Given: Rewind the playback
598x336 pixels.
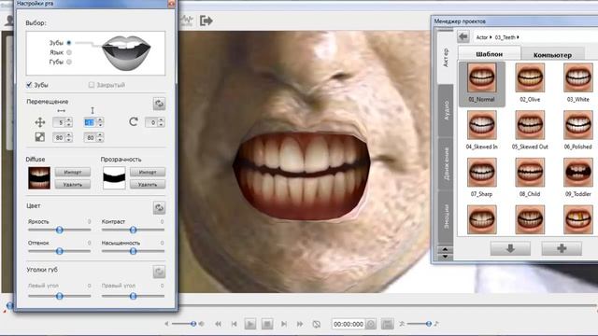Looking at the screenshot, I should (x=218, y=324).
